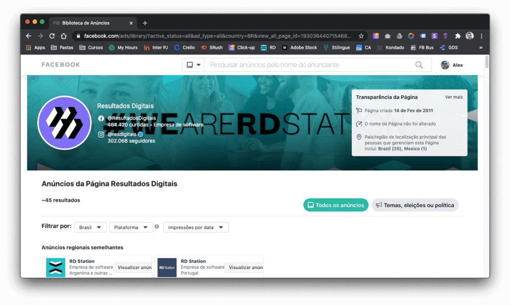Open the Stilingue bookmark
Viewport: 510px width, 305px height.
[x=337, y=47]
